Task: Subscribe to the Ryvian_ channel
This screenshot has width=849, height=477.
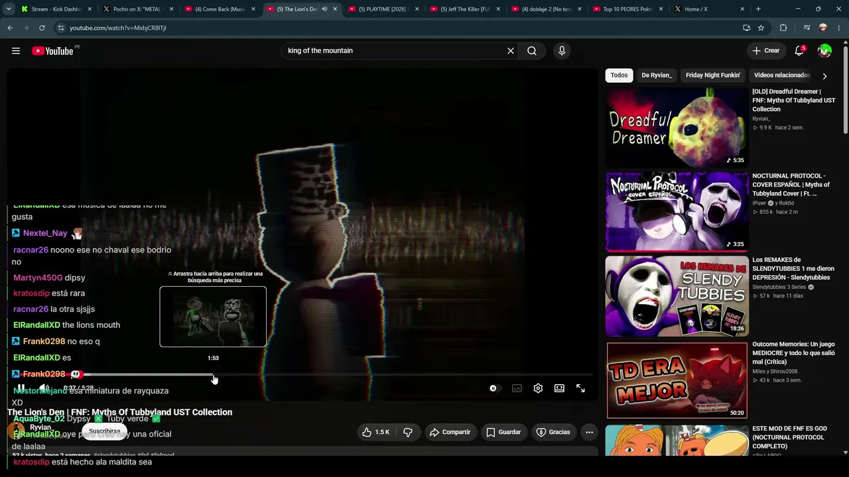Action: tap(105, 431)
